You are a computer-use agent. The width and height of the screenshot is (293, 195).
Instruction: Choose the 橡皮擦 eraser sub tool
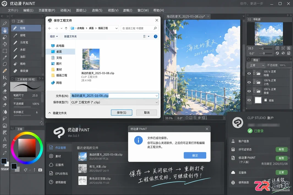pyautogui.click(x=26, y=71)
